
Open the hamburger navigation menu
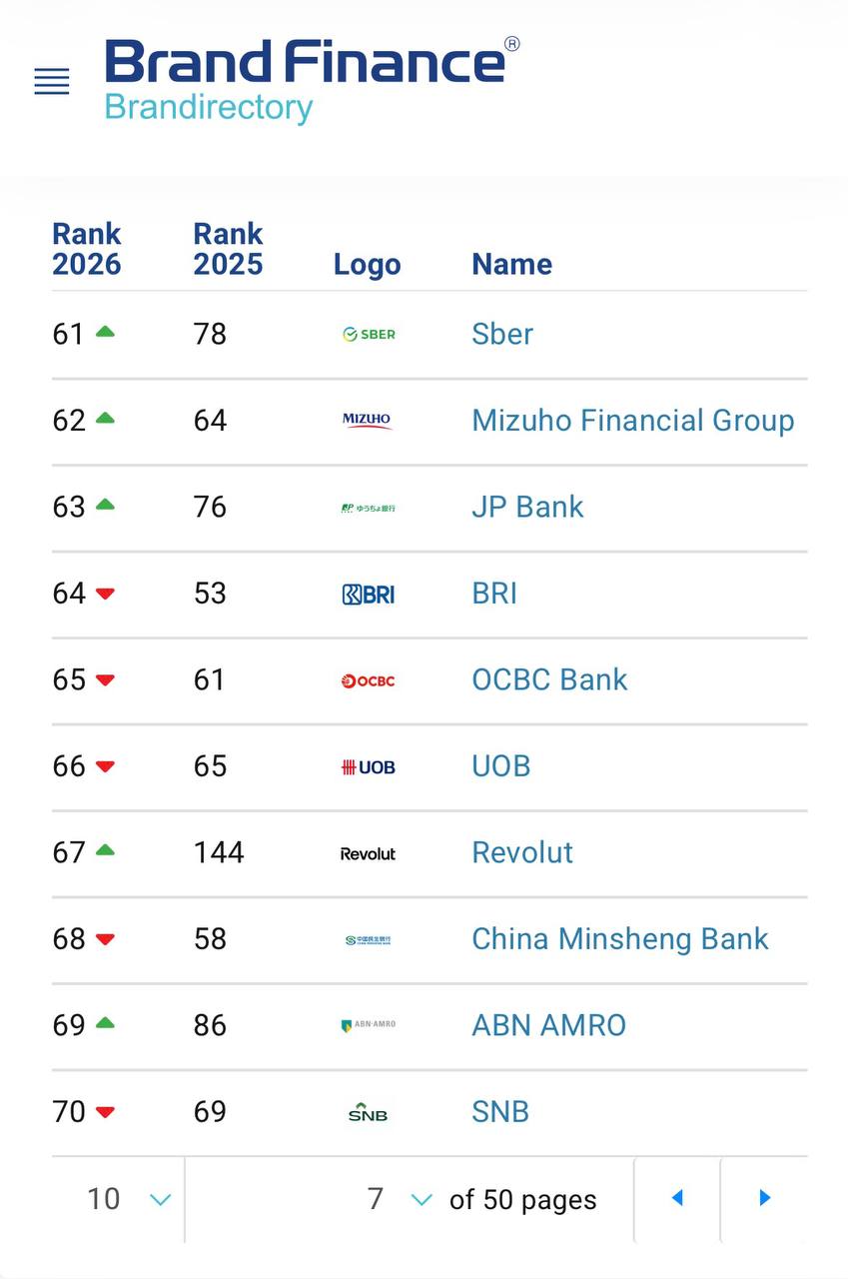click(x=52, y=82)
